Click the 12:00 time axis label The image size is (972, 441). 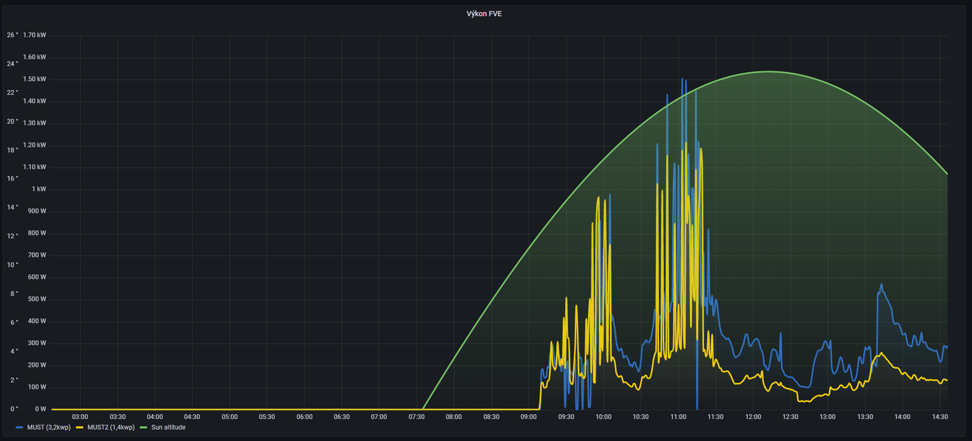(753, 417)
